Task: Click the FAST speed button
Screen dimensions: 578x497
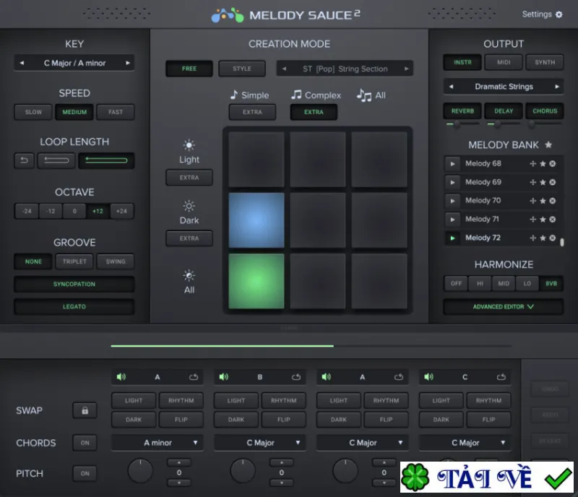Action: (x=116, y=112)
